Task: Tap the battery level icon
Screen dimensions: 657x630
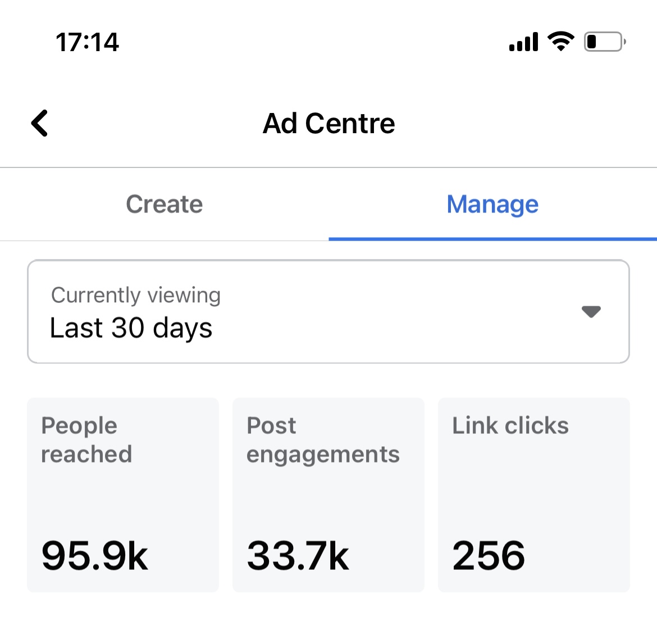Action: (605, 42)
